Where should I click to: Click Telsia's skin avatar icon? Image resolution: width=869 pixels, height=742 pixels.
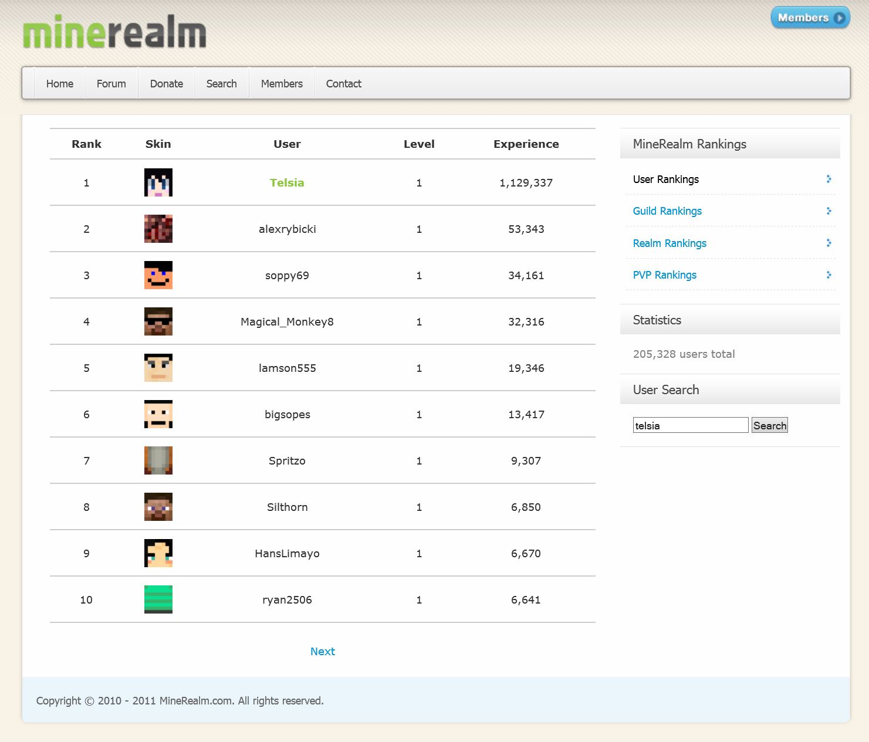tap(158, 182)
